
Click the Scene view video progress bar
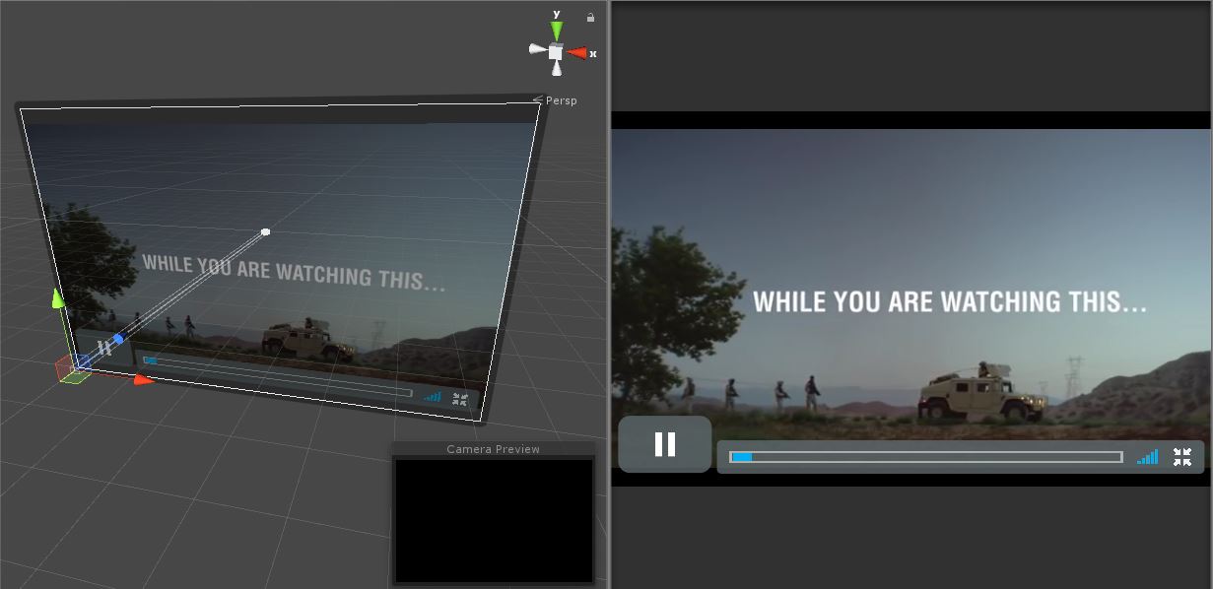277,377
